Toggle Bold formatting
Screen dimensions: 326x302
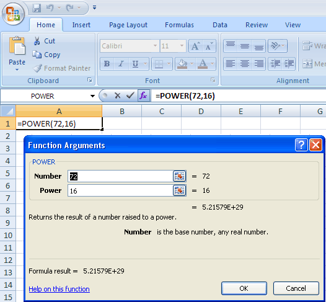point(107,64)
